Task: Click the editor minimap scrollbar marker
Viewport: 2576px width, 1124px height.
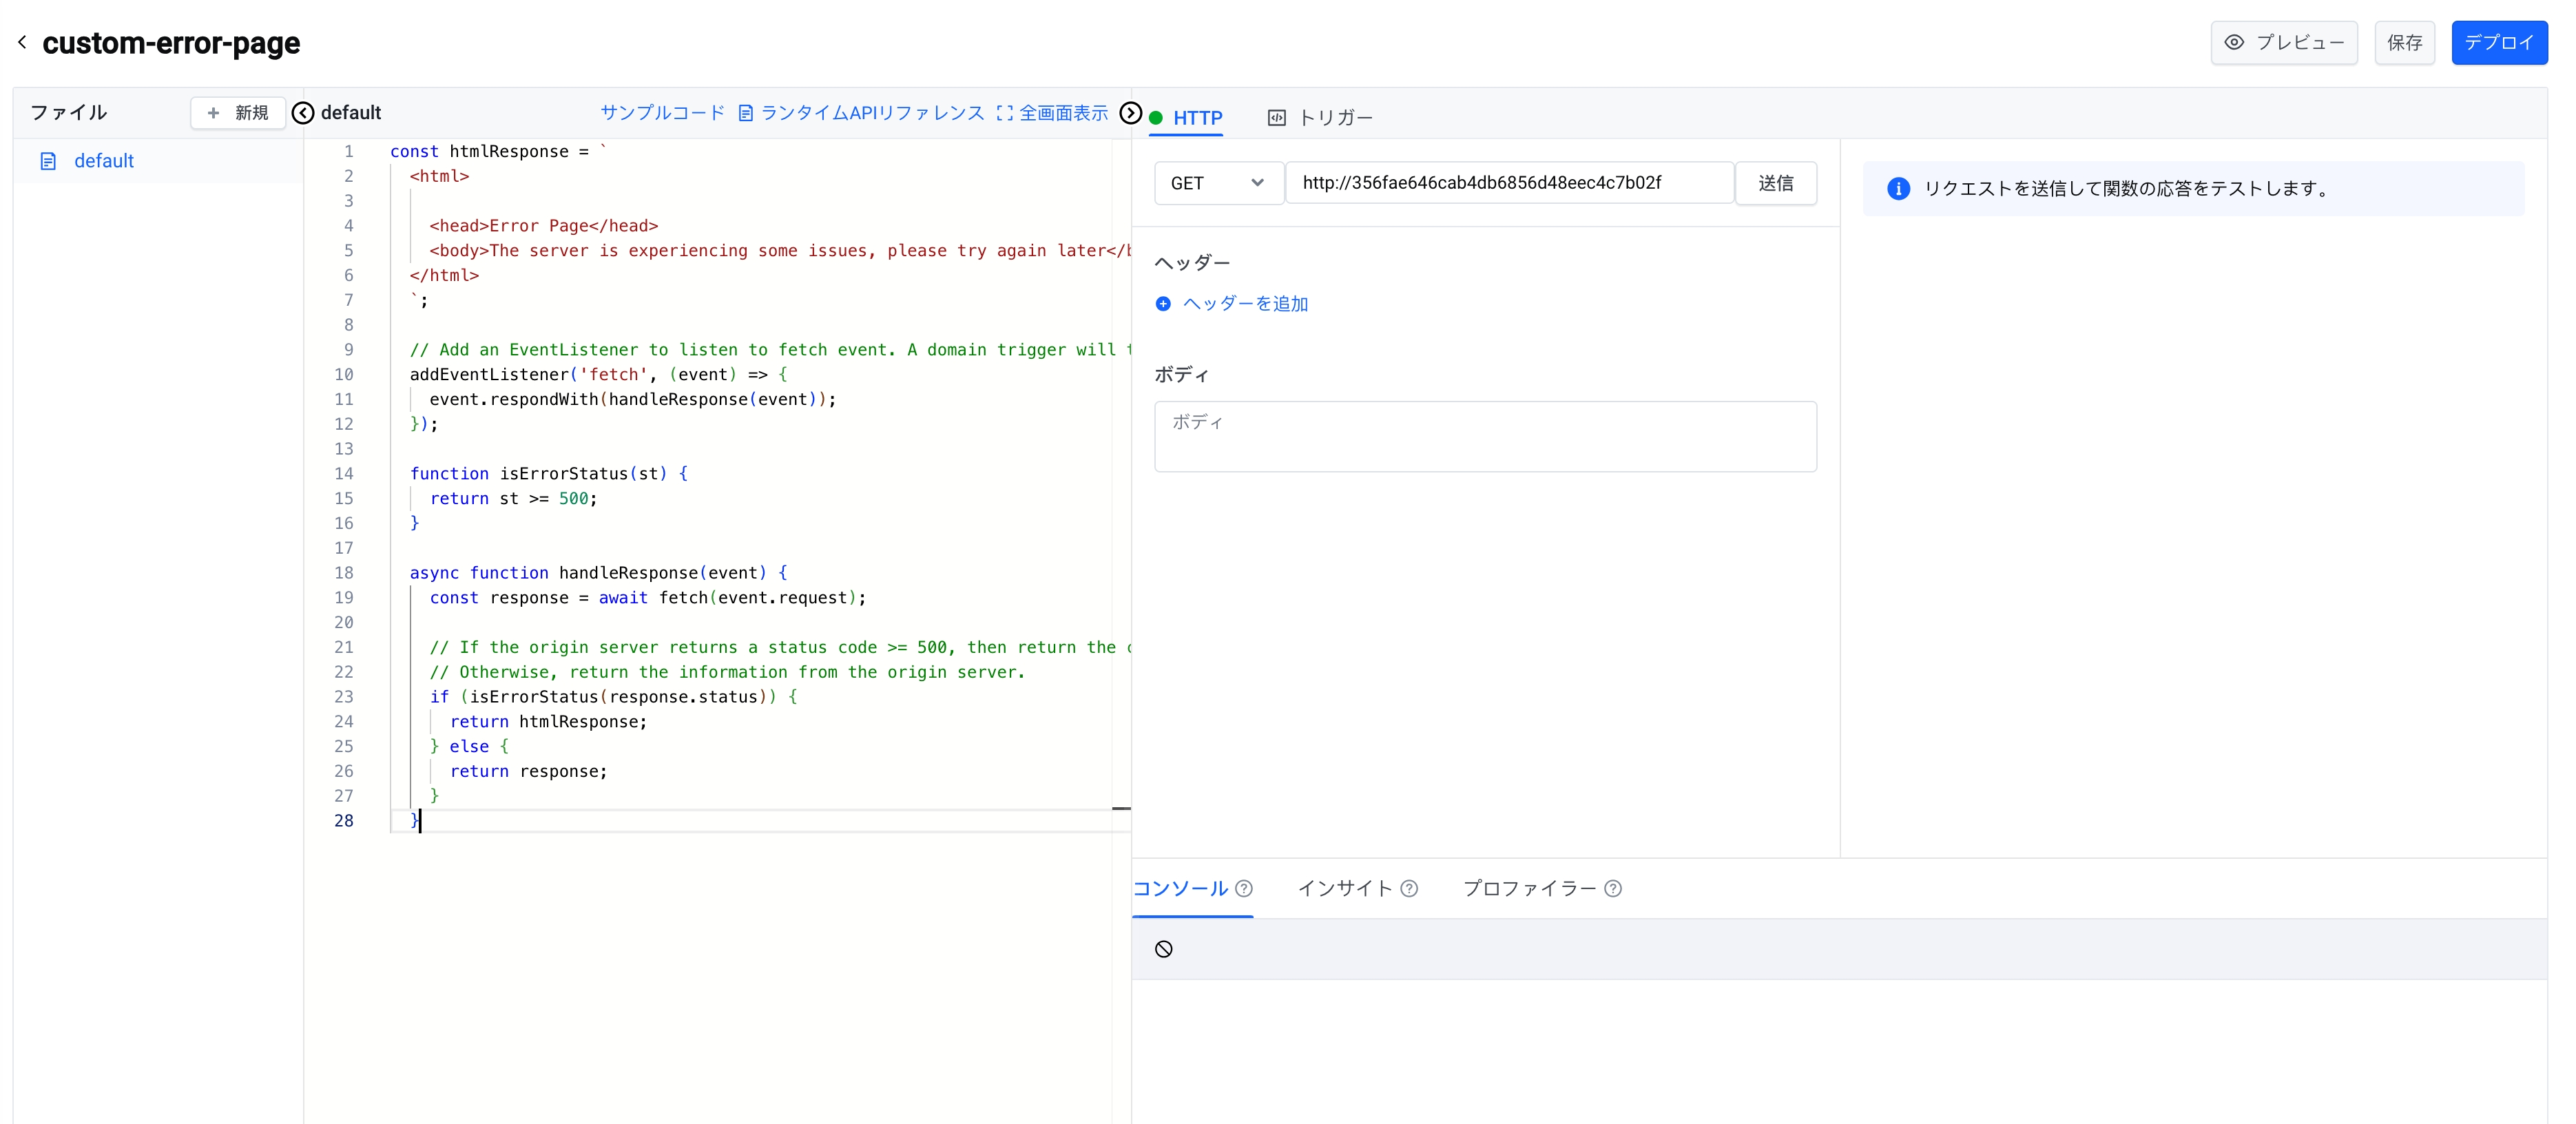Action: tap(1121, 808)
